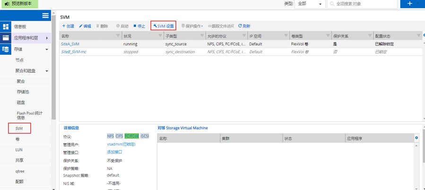Image resolution: width=425 pixels, height=190 pixels.
Task: Click 创建 to create an SVM
Action: (x=68, y=26)
